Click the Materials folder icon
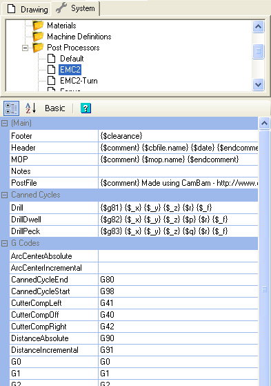 coord(38,26)
